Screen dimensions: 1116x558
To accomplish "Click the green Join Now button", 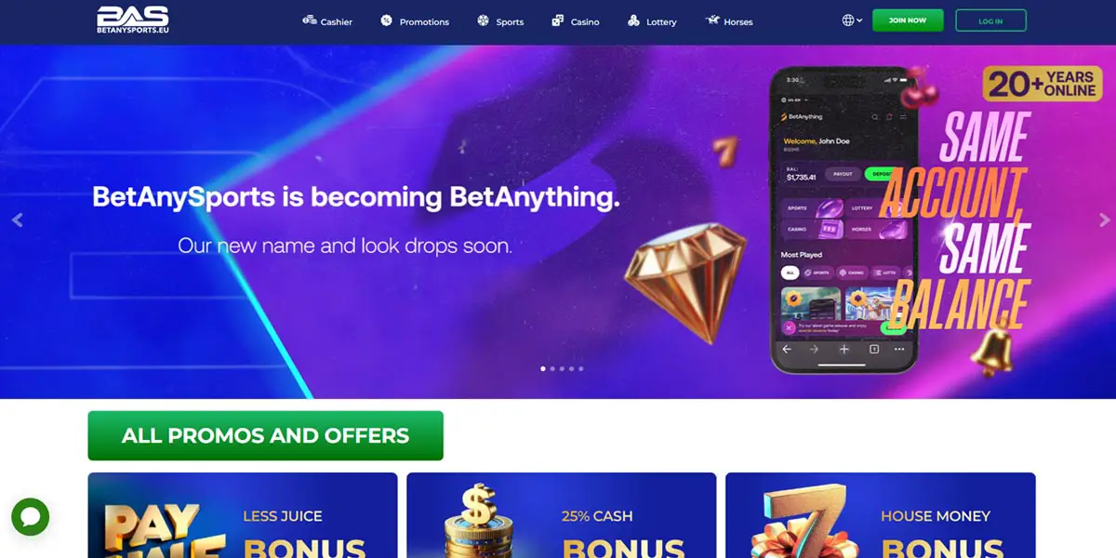I will (x=908, y=20).
